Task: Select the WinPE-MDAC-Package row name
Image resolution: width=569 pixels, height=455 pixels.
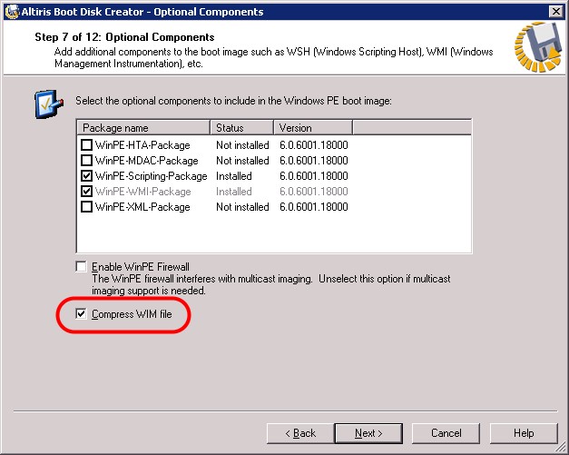Action: pos(147,161)
